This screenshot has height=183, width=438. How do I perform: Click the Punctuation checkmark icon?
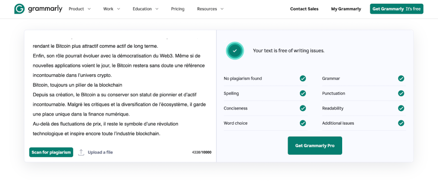(401, 93)
